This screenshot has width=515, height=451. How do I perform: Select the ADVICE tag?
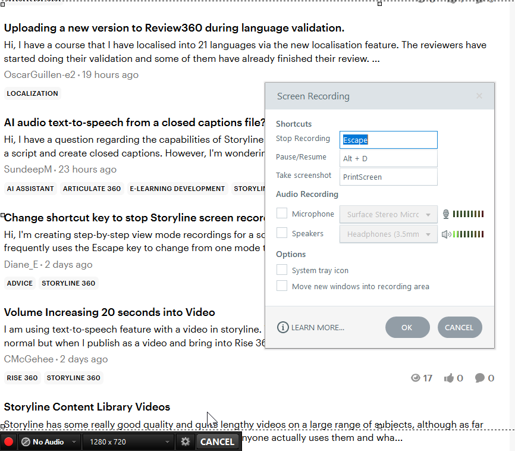tap(20, 283)
